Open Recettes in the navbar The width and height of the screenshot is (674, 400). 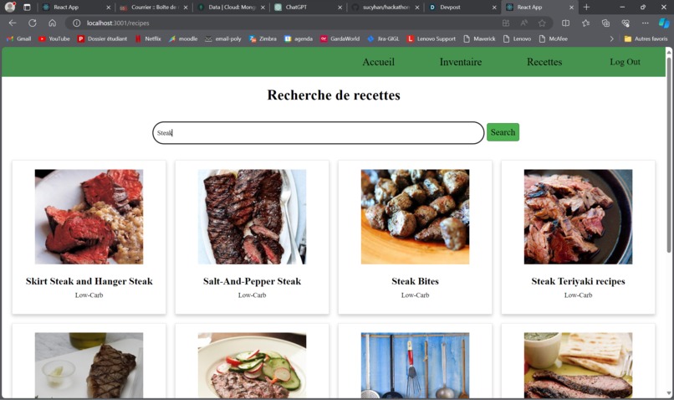(544, 62)
